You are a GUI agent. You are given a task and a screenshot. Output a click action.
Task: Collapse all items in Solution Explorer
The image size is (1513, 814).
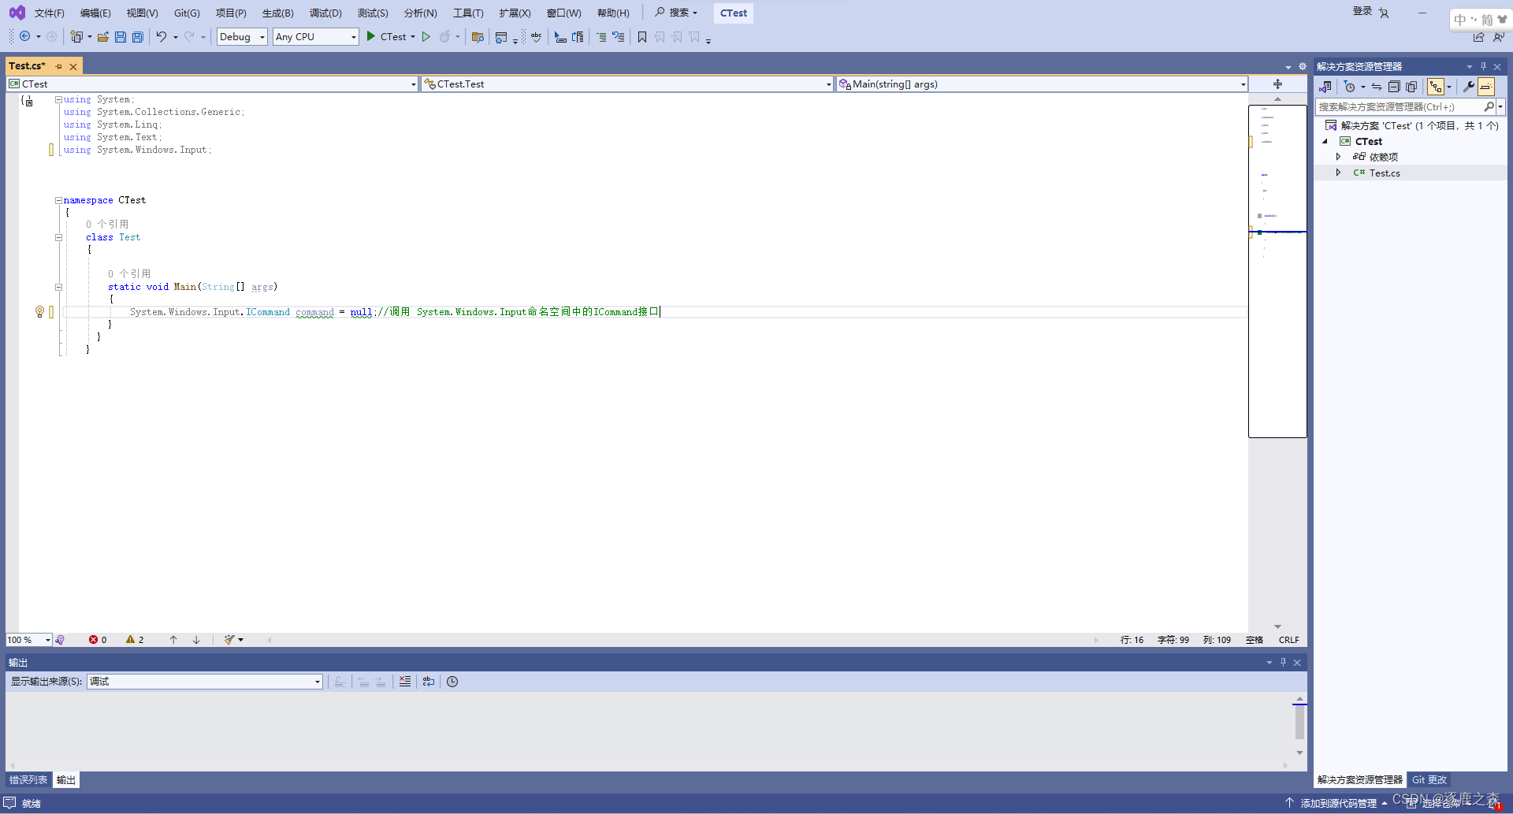[x=1394, y=87]
